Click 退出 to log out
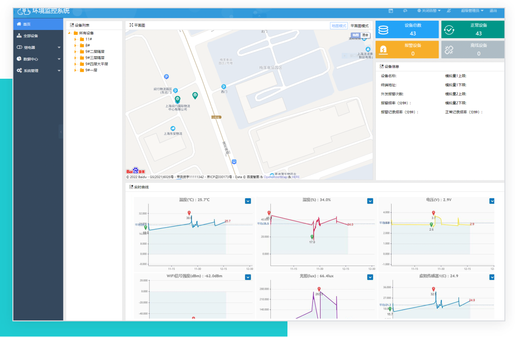515x337 pixels. pos(493,11)
